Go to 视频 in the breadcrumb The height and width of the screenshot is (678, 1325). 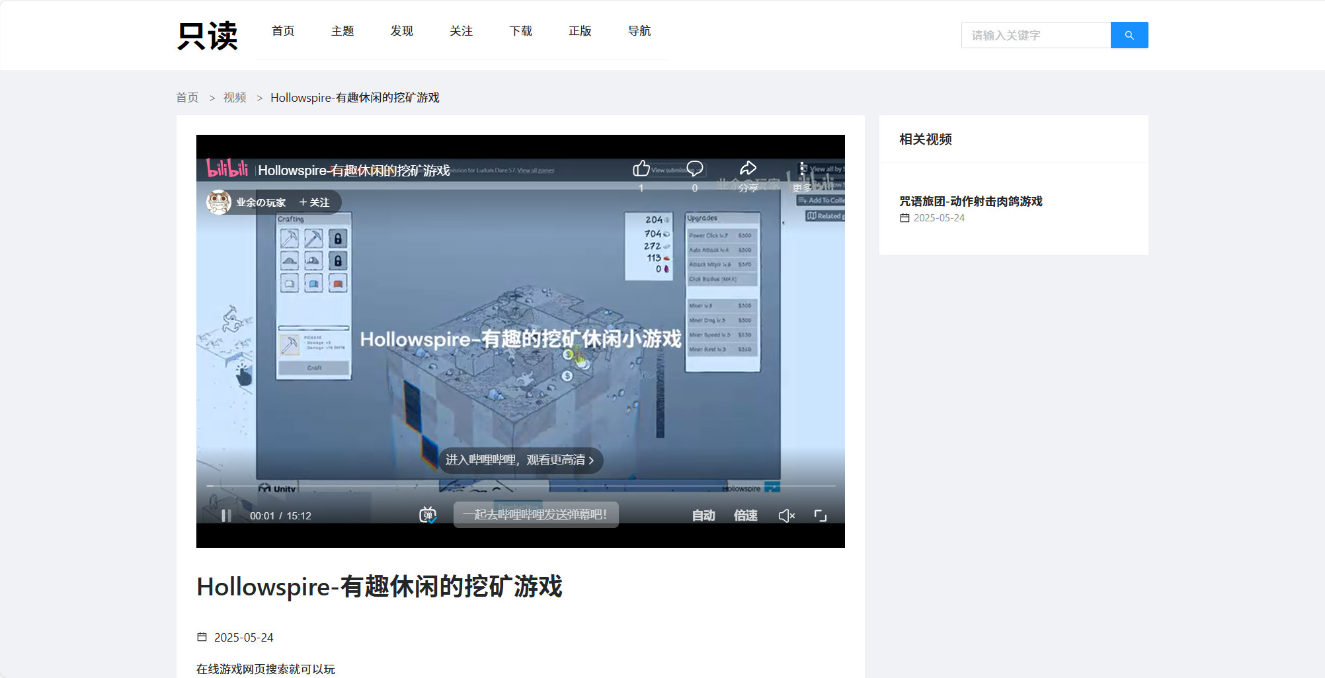tap(235, 98)
